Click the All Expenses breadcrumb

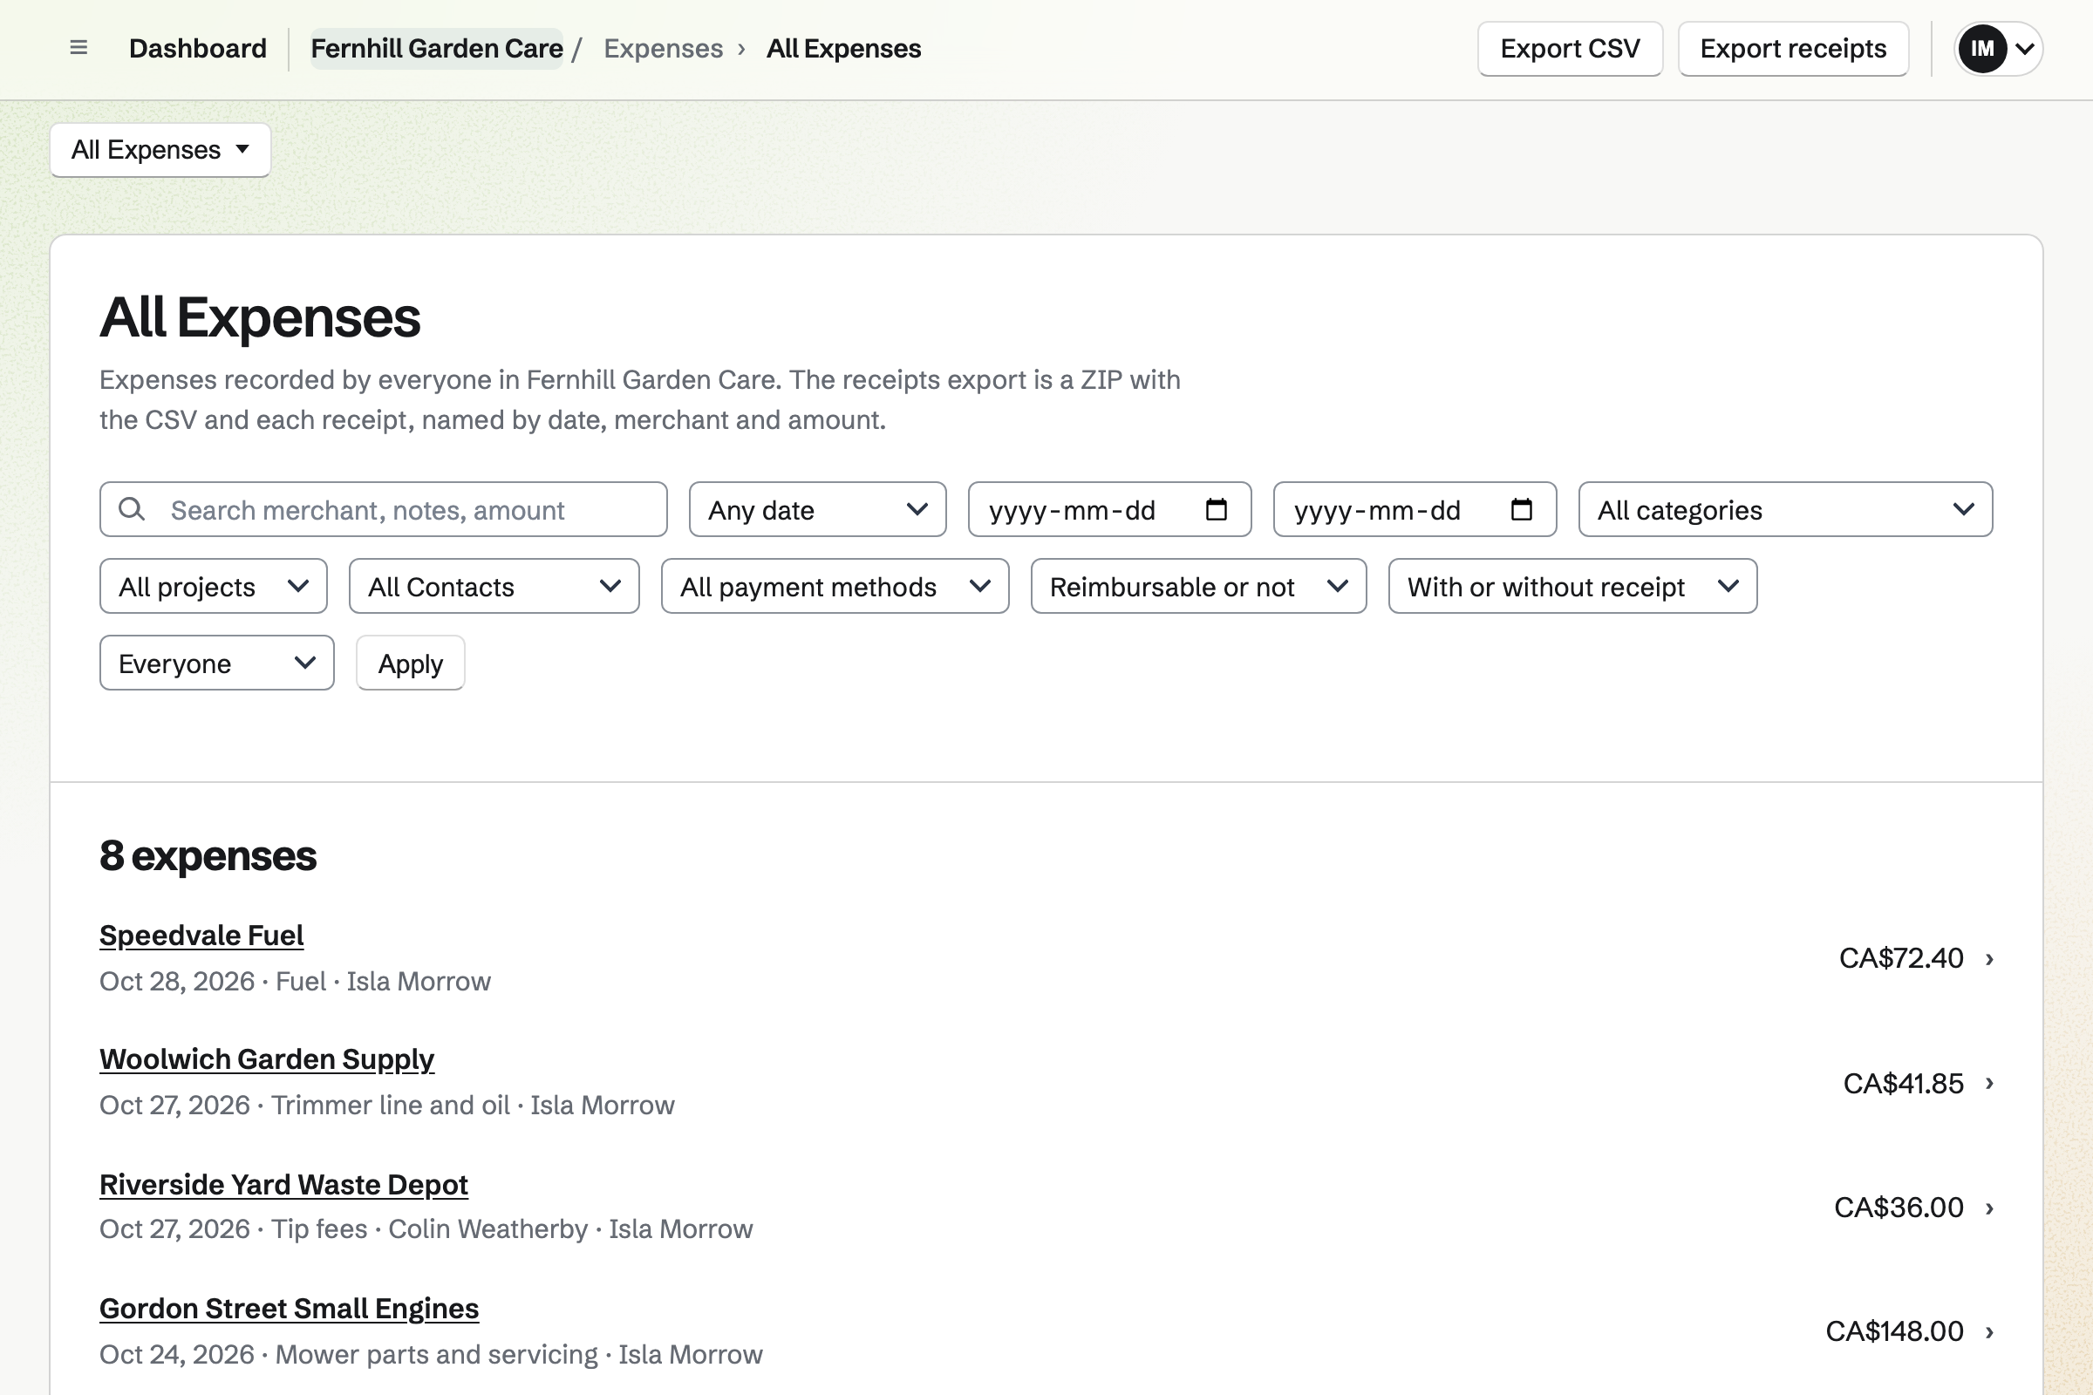(x=843, y=48)
